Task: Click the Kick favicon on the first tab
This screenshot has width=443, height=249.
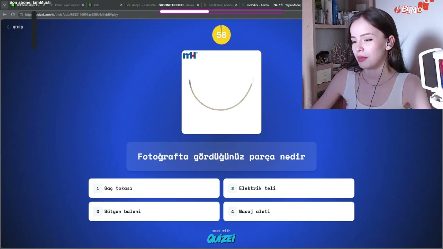Action: point(13,5)
